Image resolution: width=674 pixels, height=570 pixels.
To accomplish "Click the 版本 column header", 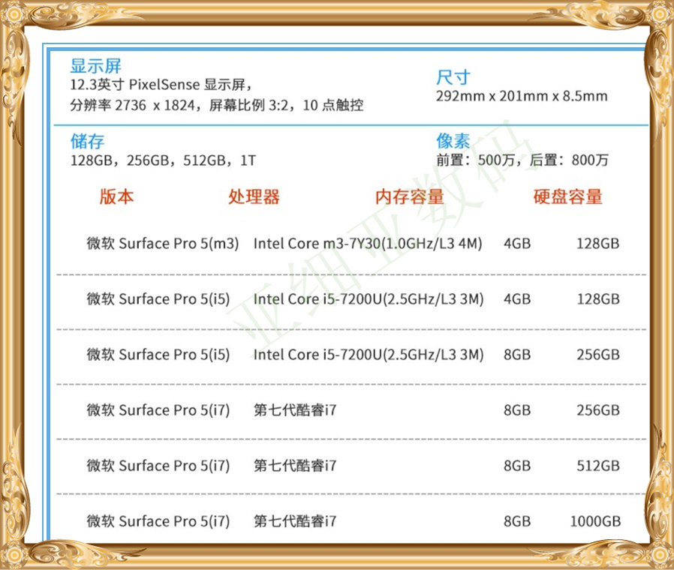I will click(x=116, y=196).
